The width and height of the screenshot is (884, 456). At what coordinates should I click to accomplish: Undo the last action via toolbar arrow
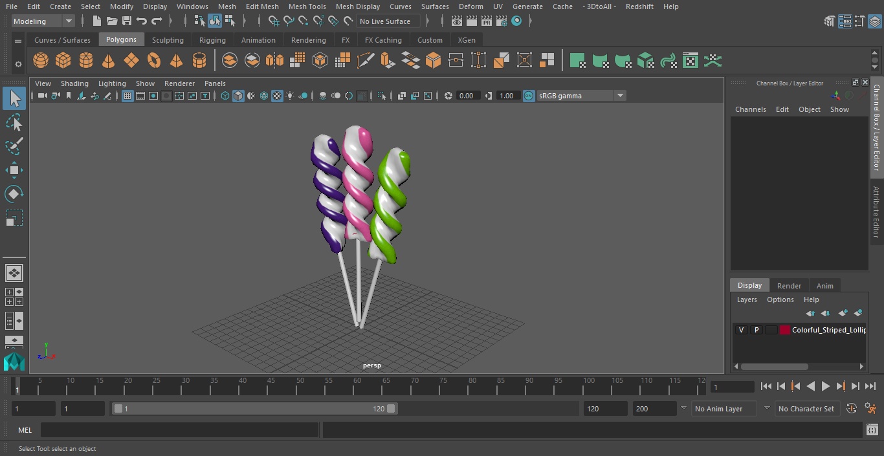(x=142, y=21)
